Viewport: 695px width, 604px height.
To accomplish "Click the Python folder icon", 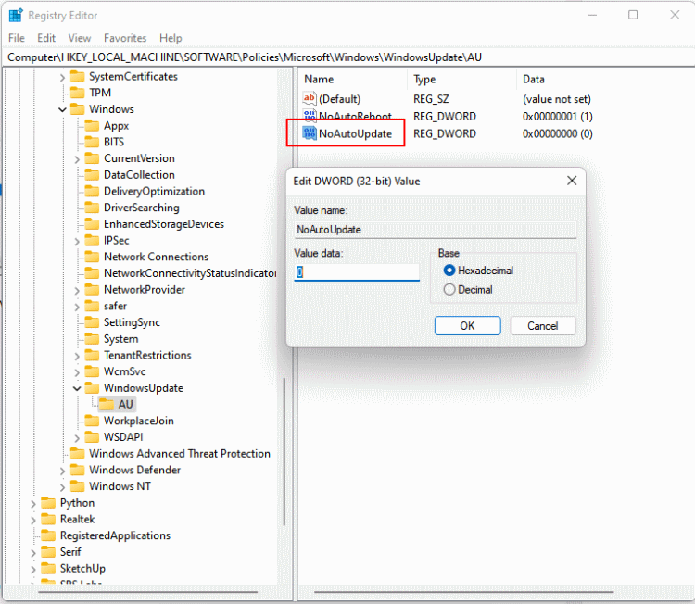I will 48,502.
